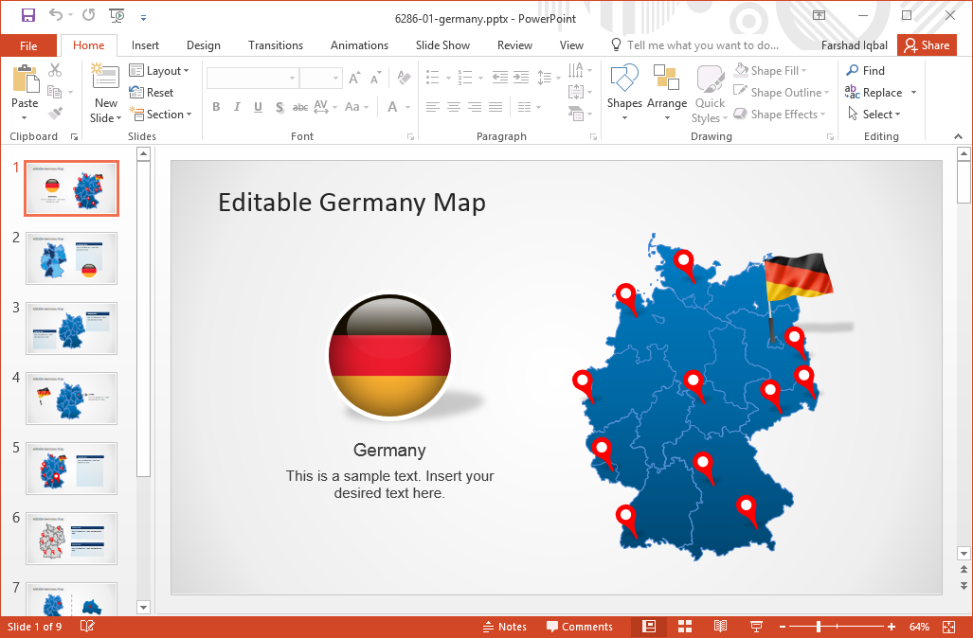Image resolution: width=973 pixels, height=638 pixels.
Task: Click the Format Painter brush icon
Action: click(55, 114)
